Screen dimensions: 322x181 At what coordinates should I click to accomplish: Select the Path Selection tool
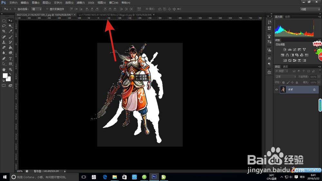pyautogui.click(x=4, y=64)
